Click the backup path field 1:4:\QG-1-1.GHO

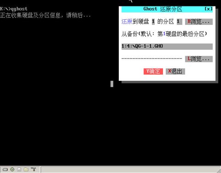(x=167, y=47)
